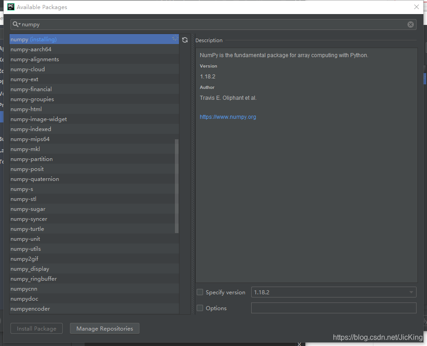This screenshot has height=346, width=427.
Task: Select numpy-quaternion package
Action: 94,179
